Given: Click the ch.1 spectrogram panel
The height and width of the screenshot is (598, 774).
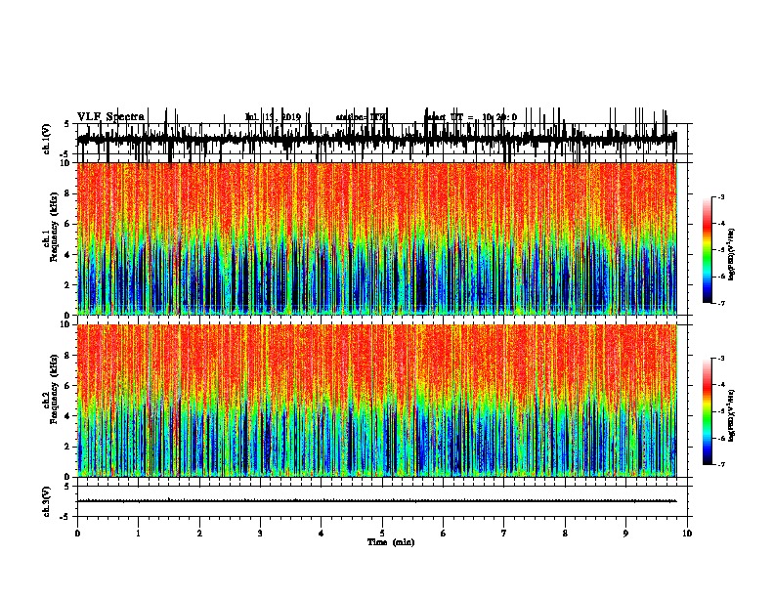Looking at the screenshot, I should tap(377, 238).
